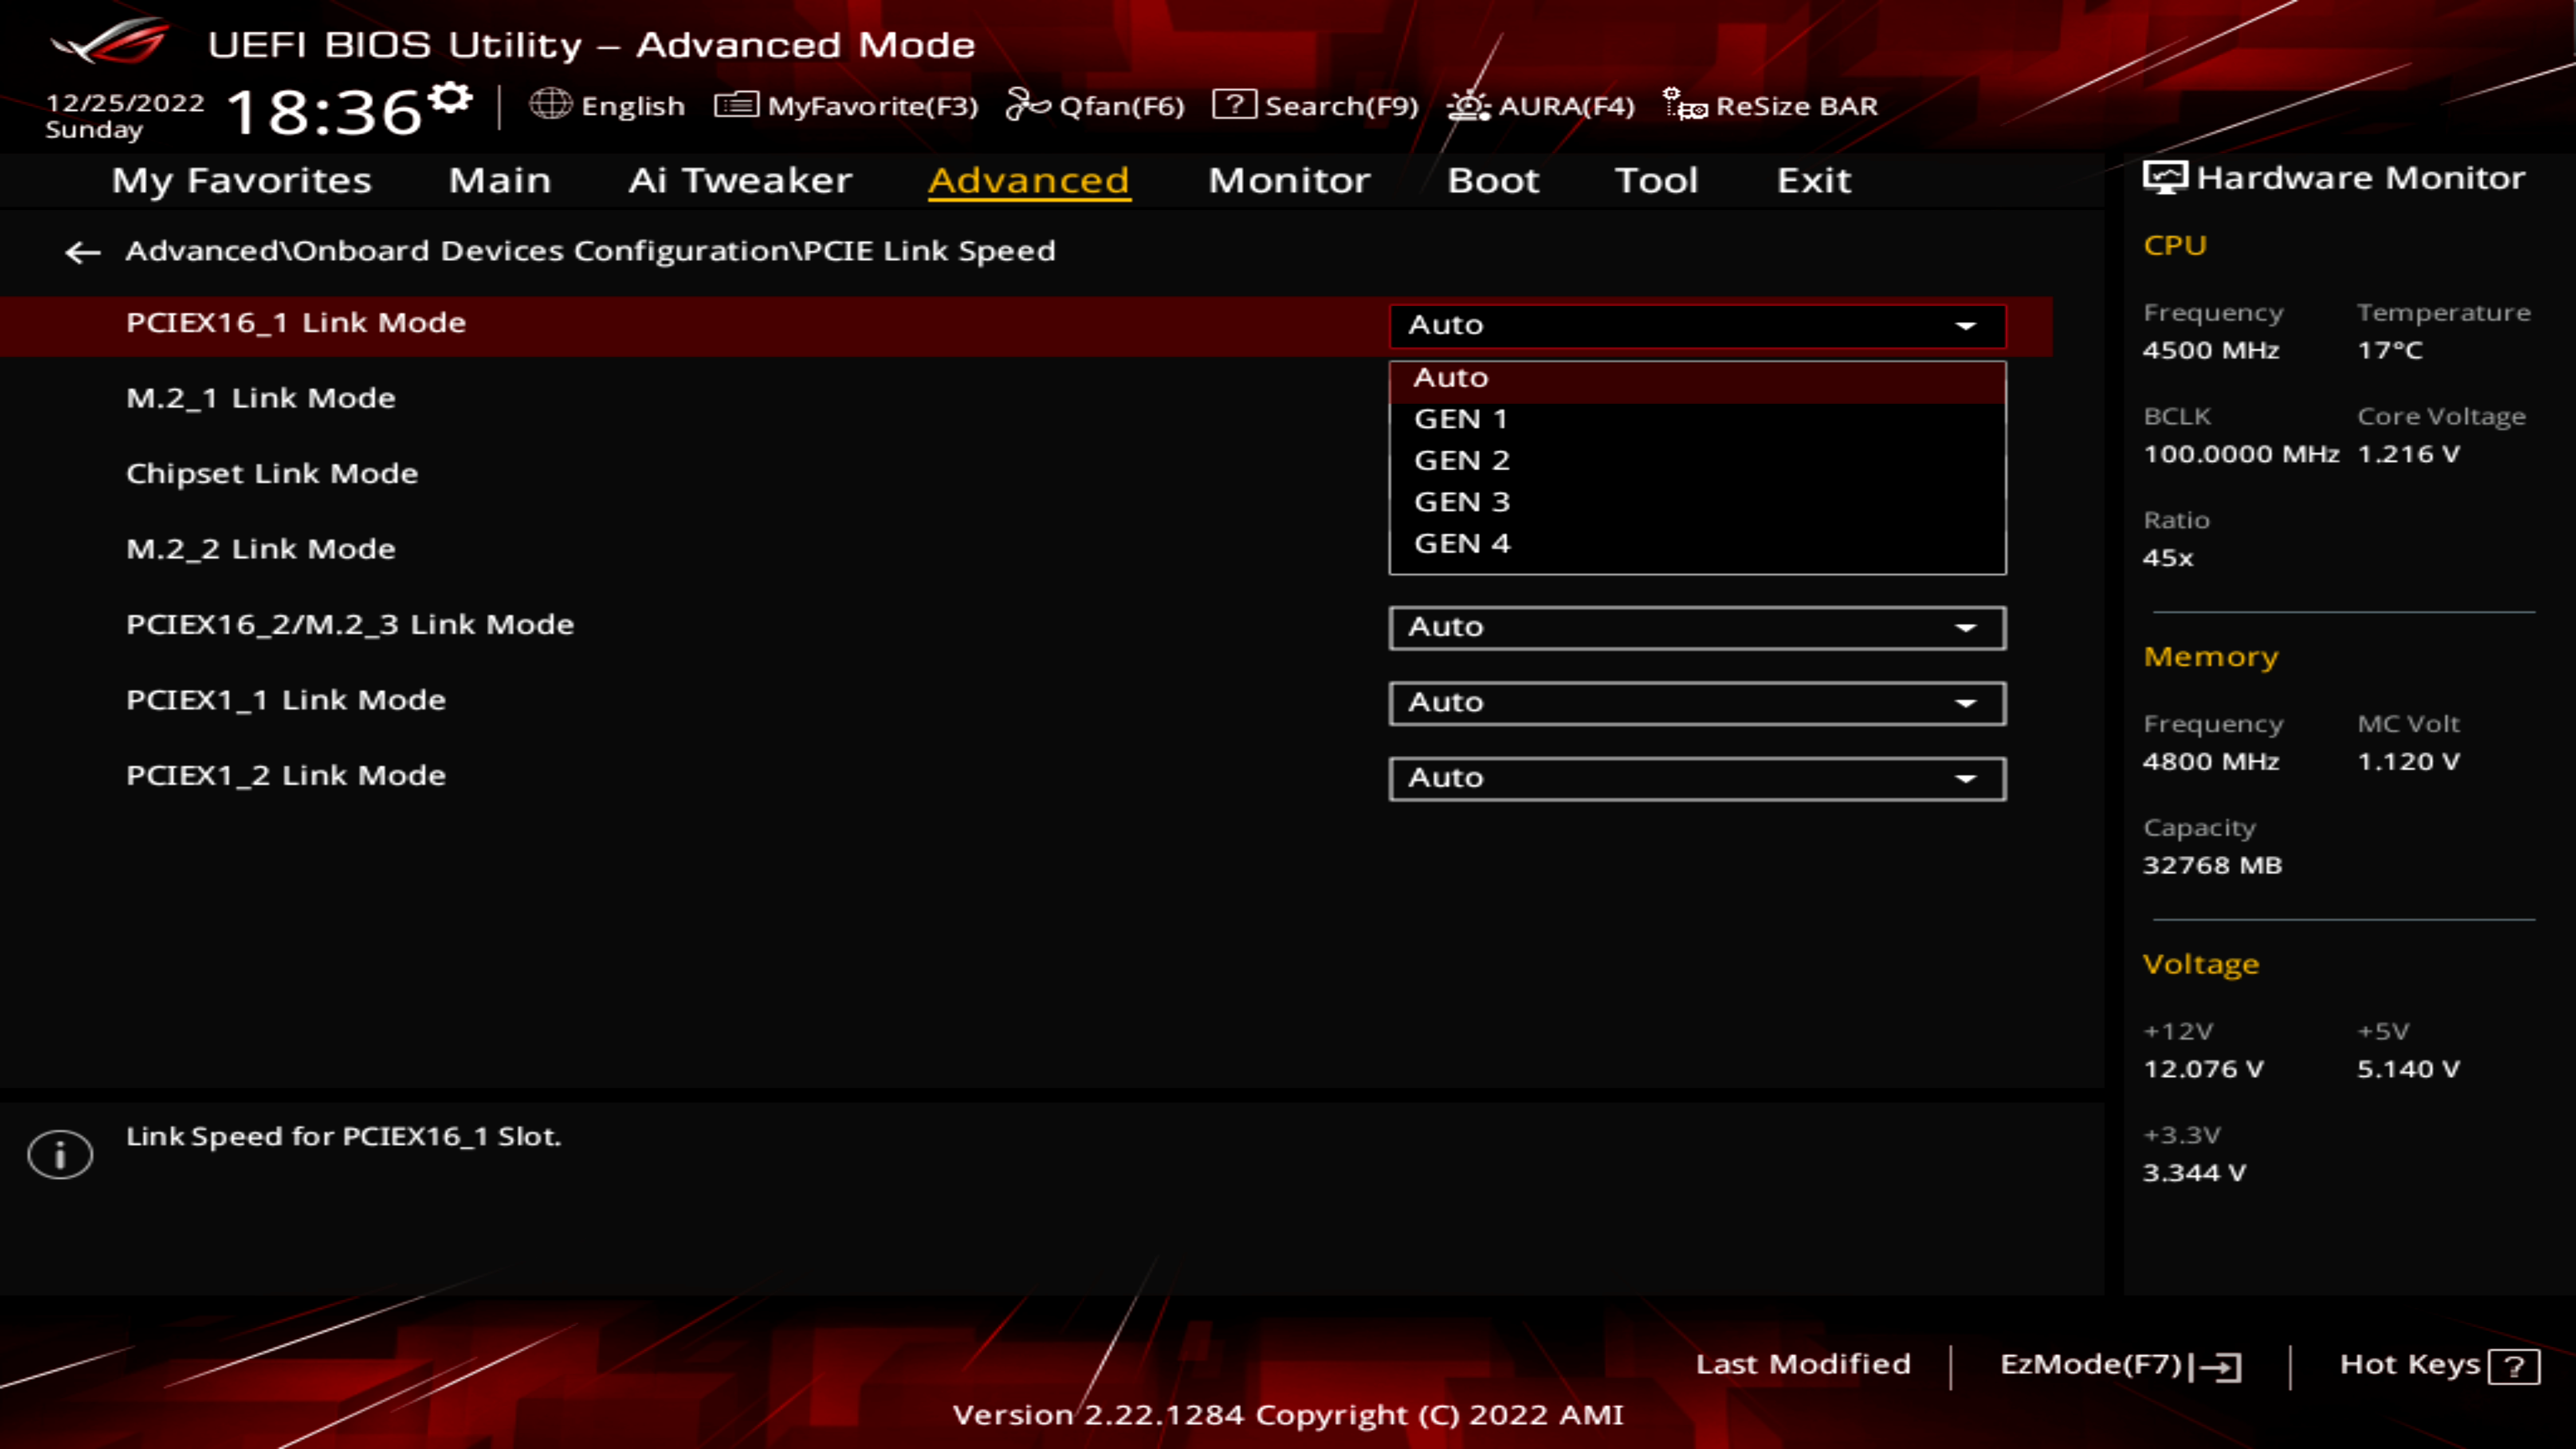This screenshot has height=1449, width=2576.
Task: Expand PCIEX16_2/M.2_3 Link Mode dropdown
Action: pyautogui.click(x=1968, y=627)
